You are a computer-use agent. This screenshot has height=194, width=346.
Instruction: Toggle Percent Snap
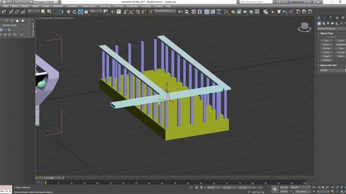pos(138,12)
